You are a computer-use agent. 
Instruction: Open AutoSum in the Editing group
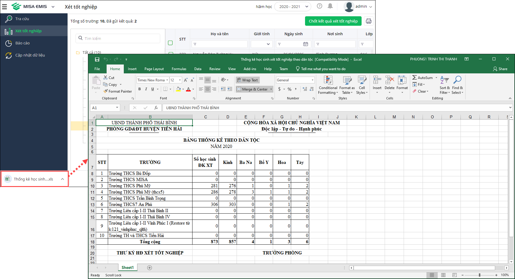422,78
